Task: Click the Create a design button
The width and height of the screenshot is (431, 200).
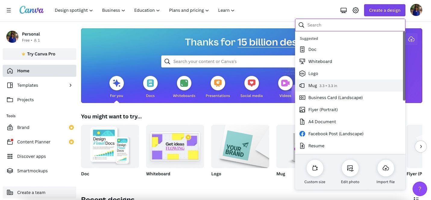Action: pyautogui.click(x=385, y=10)
